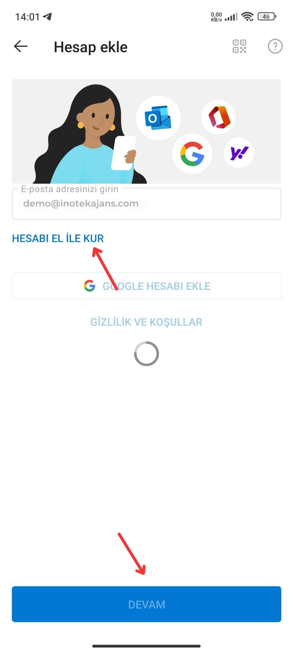Tap the signal strength bars

tap(231, 17)
